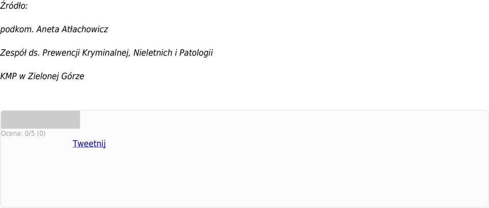Select the word 'Górze'

pyautogui.click(x=72, y=76)
